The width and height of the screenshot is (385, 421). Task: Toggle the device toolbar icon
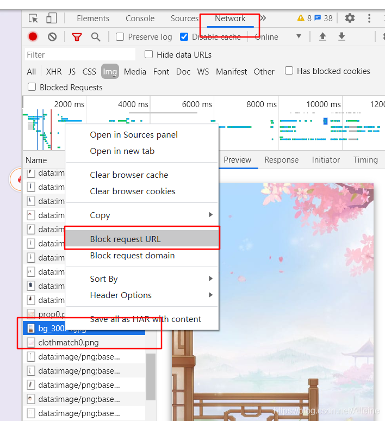[52, 18]
